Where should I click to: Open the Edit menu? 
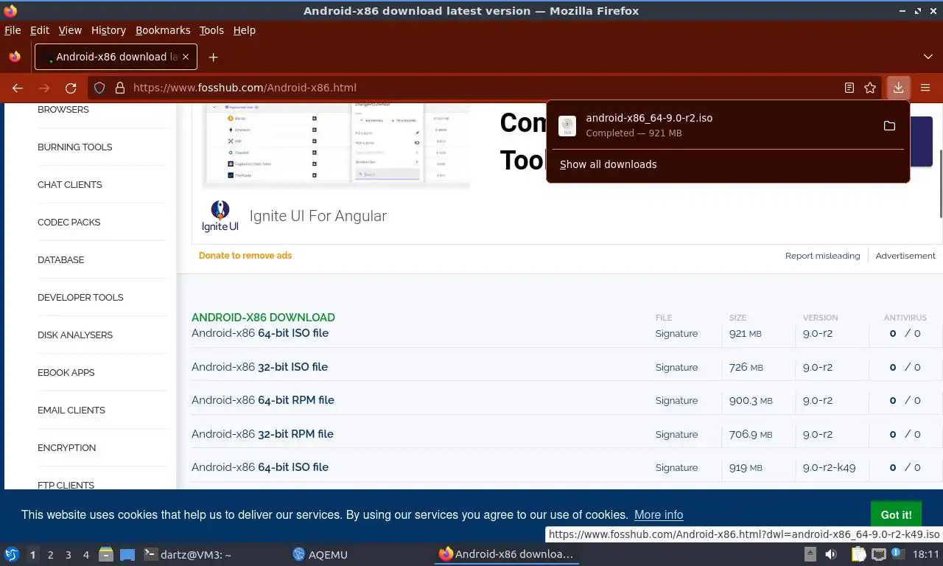click(x=40, y=30)
